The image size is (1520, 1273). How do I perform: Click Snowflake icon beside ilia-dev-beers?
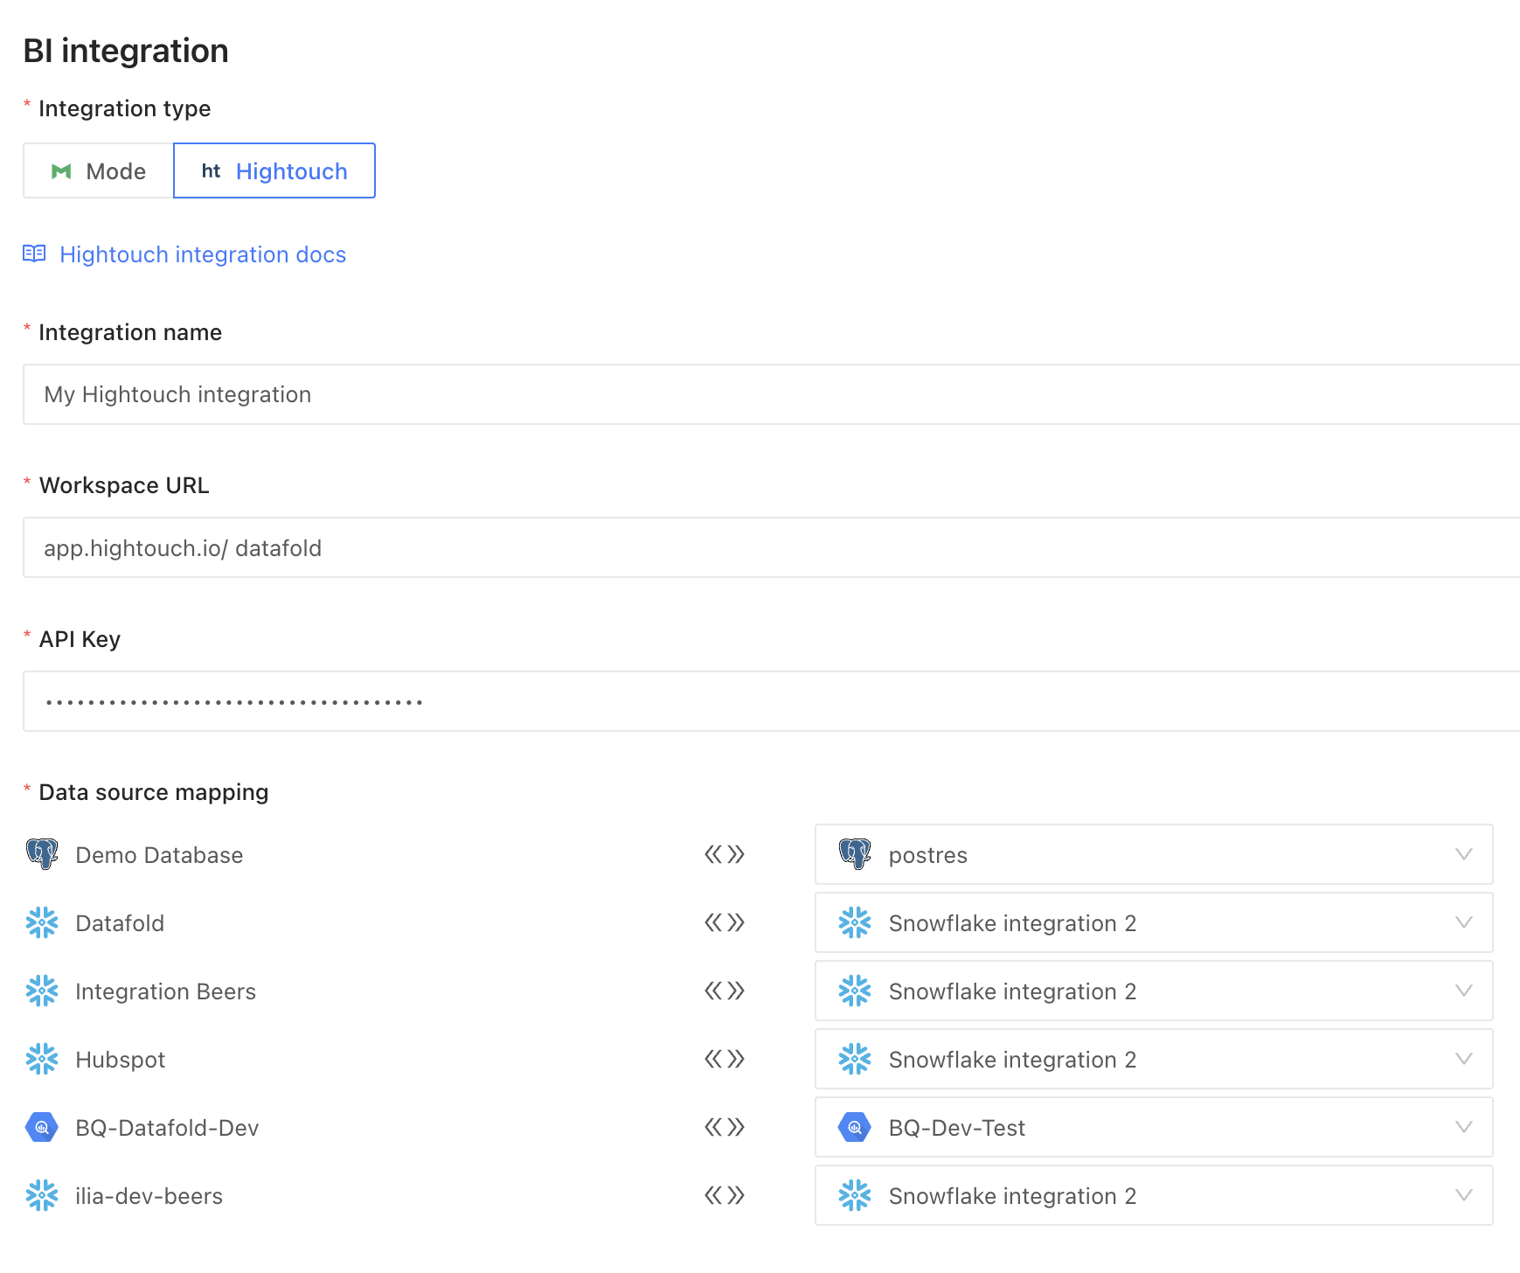tap(42, 1195)
